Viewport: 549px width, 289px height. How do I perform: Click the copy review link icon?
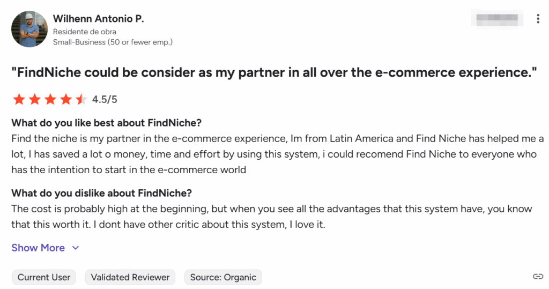pyautogui.click(x=538, y=277)
